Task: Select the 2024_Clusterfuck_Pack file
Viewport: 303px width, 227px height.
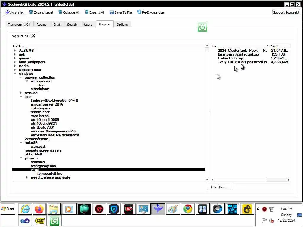Action: [x=243, y=50]
